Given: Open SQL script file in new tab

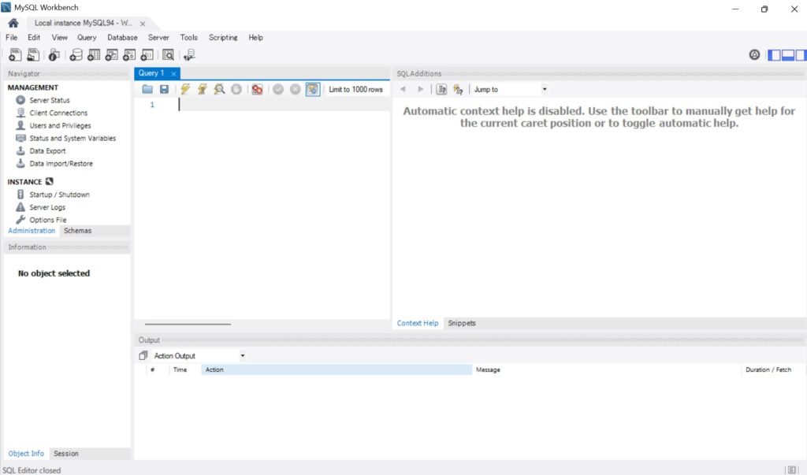Looking at the screenshot, I should [33, 54].
